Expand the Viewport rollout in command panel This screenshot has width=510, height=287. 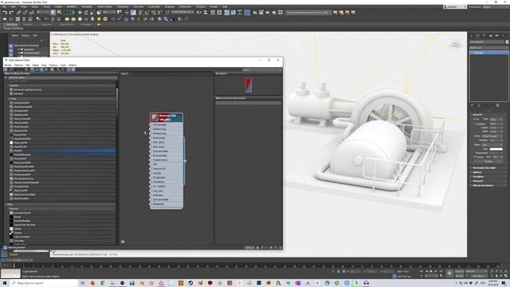coord(488,181)
